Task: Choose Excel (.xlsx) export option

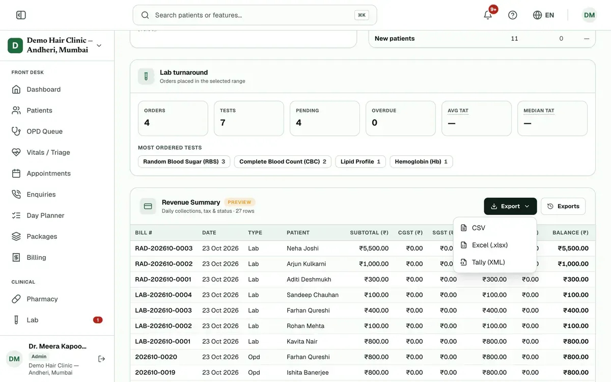Action: [x=495, y=245]
